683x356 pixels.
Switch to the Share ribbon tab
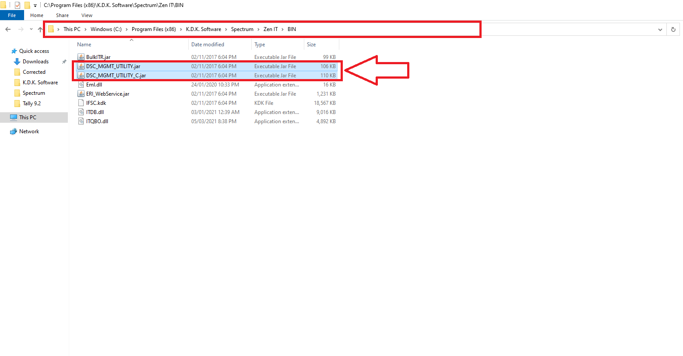click(x=62, y=15)
